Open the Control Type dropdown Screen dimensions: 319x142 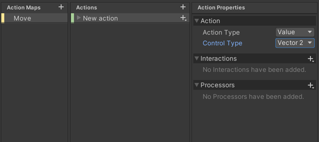(295, 43)
